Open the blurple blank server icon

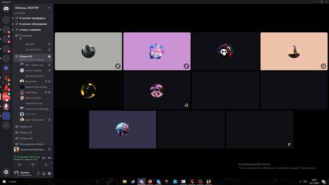(x=6, y=116)
